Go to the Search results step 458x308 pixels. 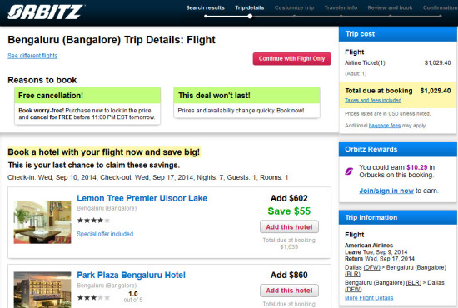pos(206,7)
